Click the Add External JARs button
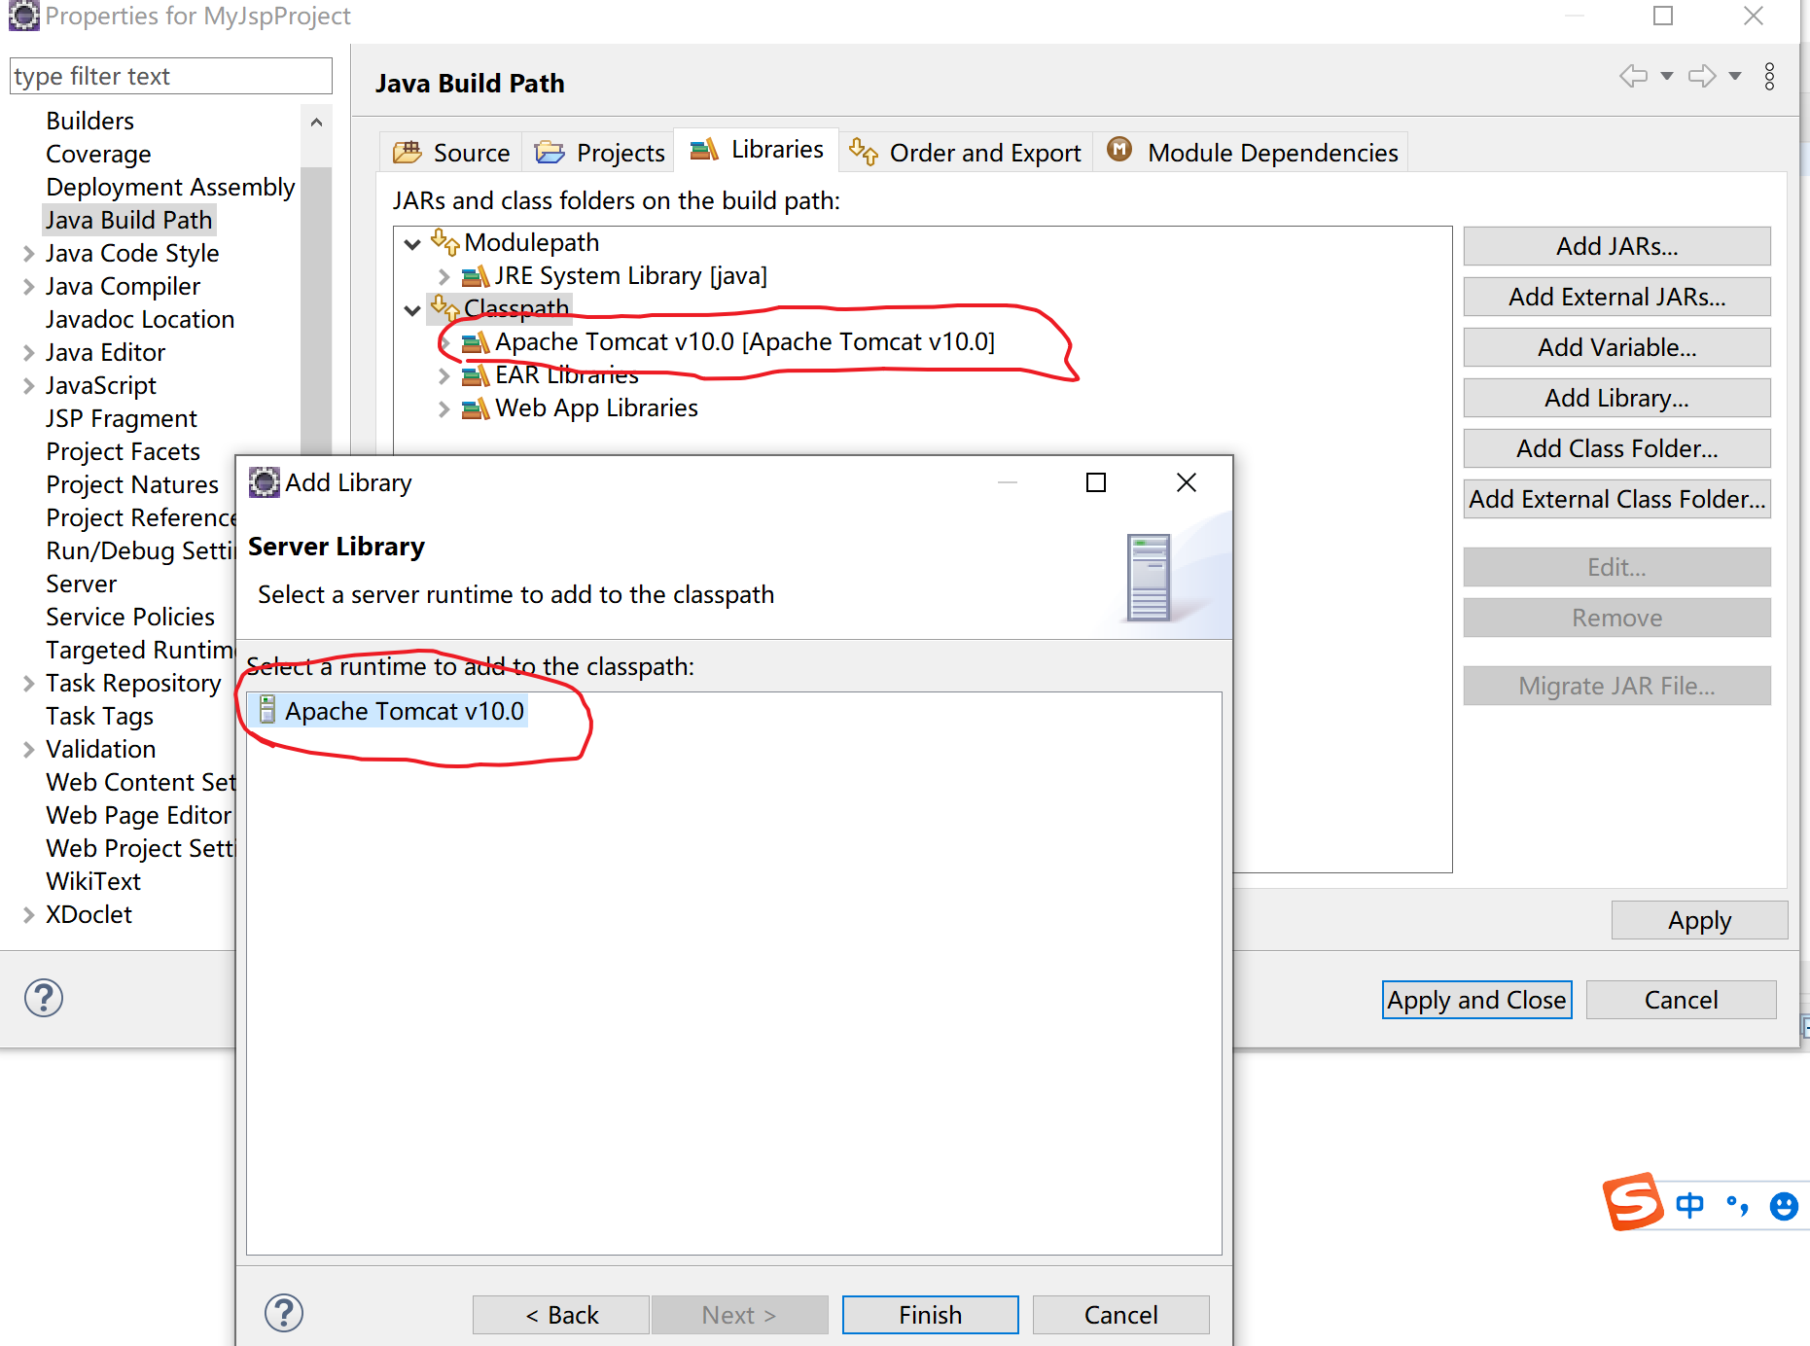Screen dimensions: 1810x1346 pyautogui.click(x=1615, y=297)
